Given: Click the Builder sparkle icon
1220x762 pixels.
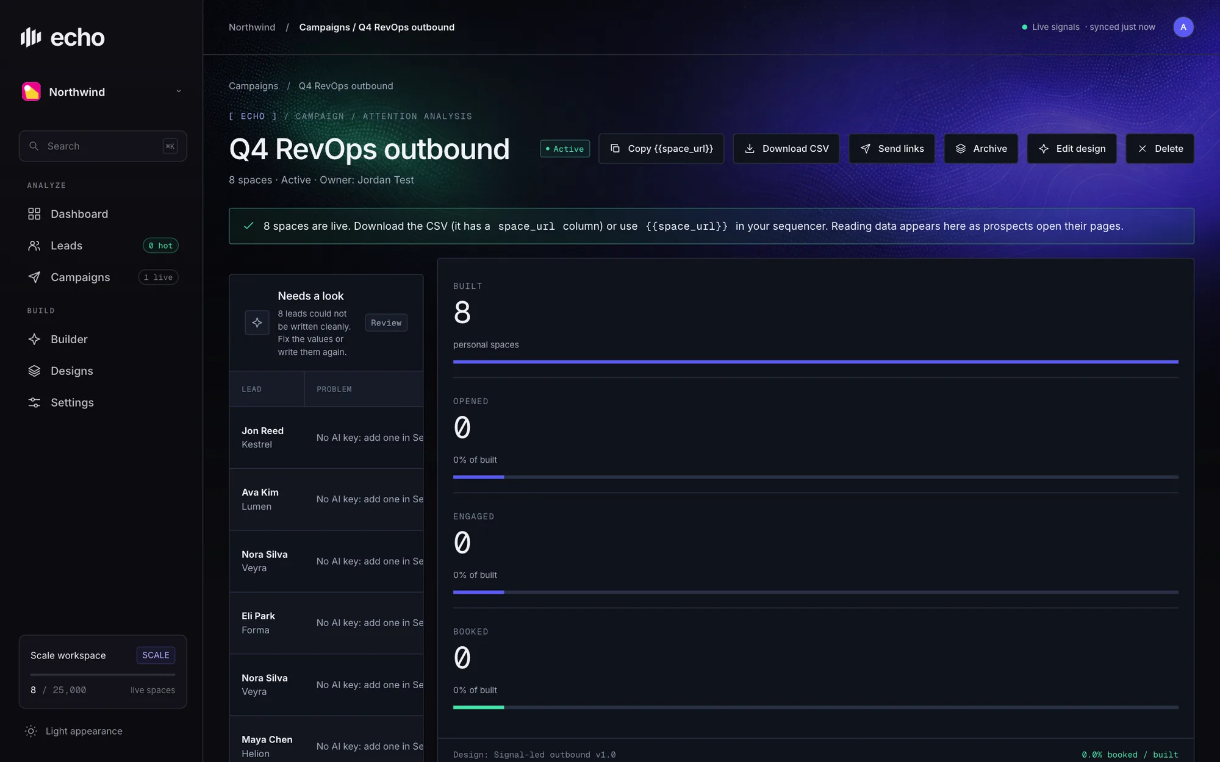Looking at the screenshot, I should pyautogui.click(x=34, y=340).
